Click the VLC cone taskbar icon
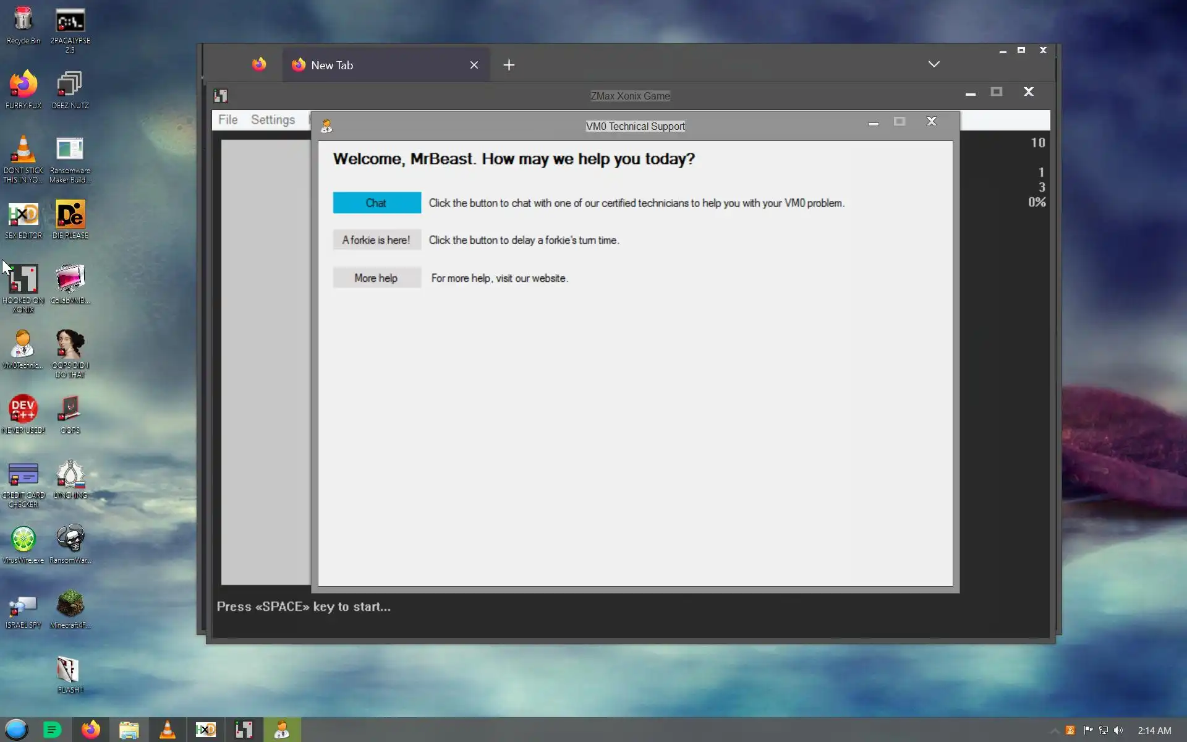This screenshot has width=1187, height=742. coord(167,730)
